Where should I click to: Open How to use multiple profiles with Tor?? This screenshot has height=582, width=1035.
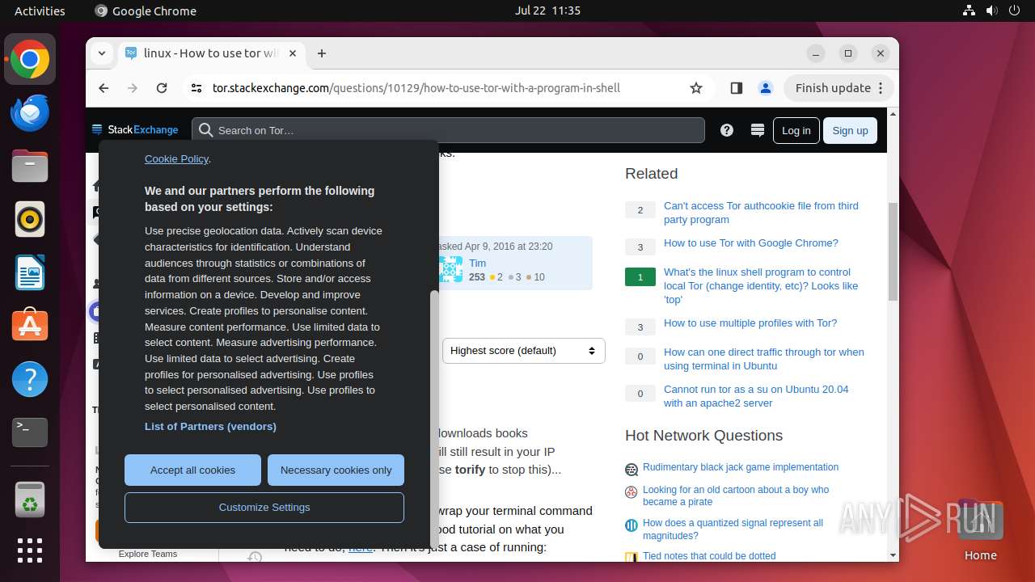pos(750,323)
